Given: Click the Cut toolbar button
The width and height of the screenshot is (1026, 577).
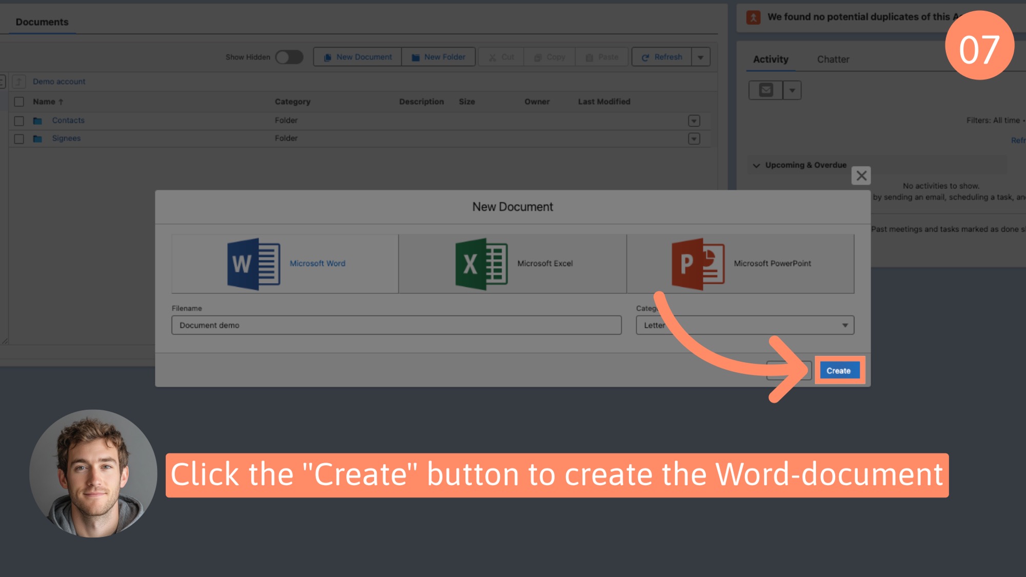Looking at the screenshot, I should pyautogui.click(x=501, y=57).
